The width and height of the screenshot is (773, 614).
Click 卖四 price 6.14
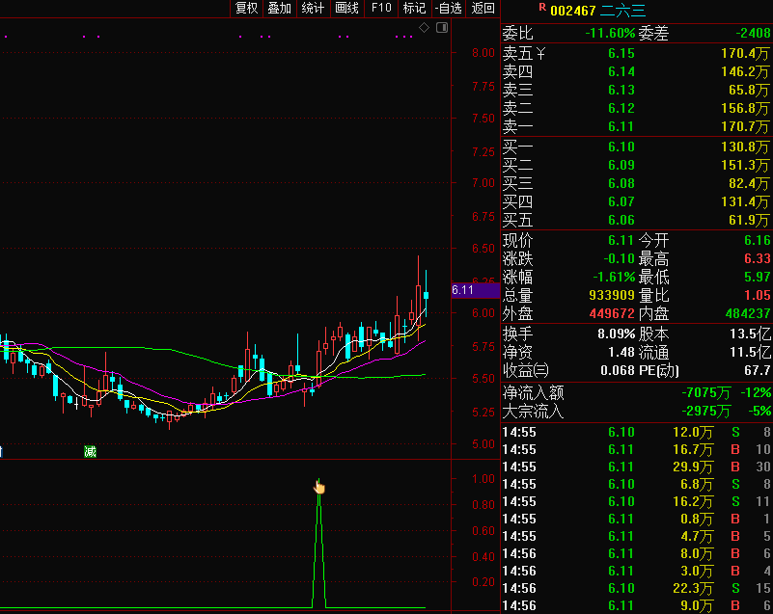click(621, 72)
